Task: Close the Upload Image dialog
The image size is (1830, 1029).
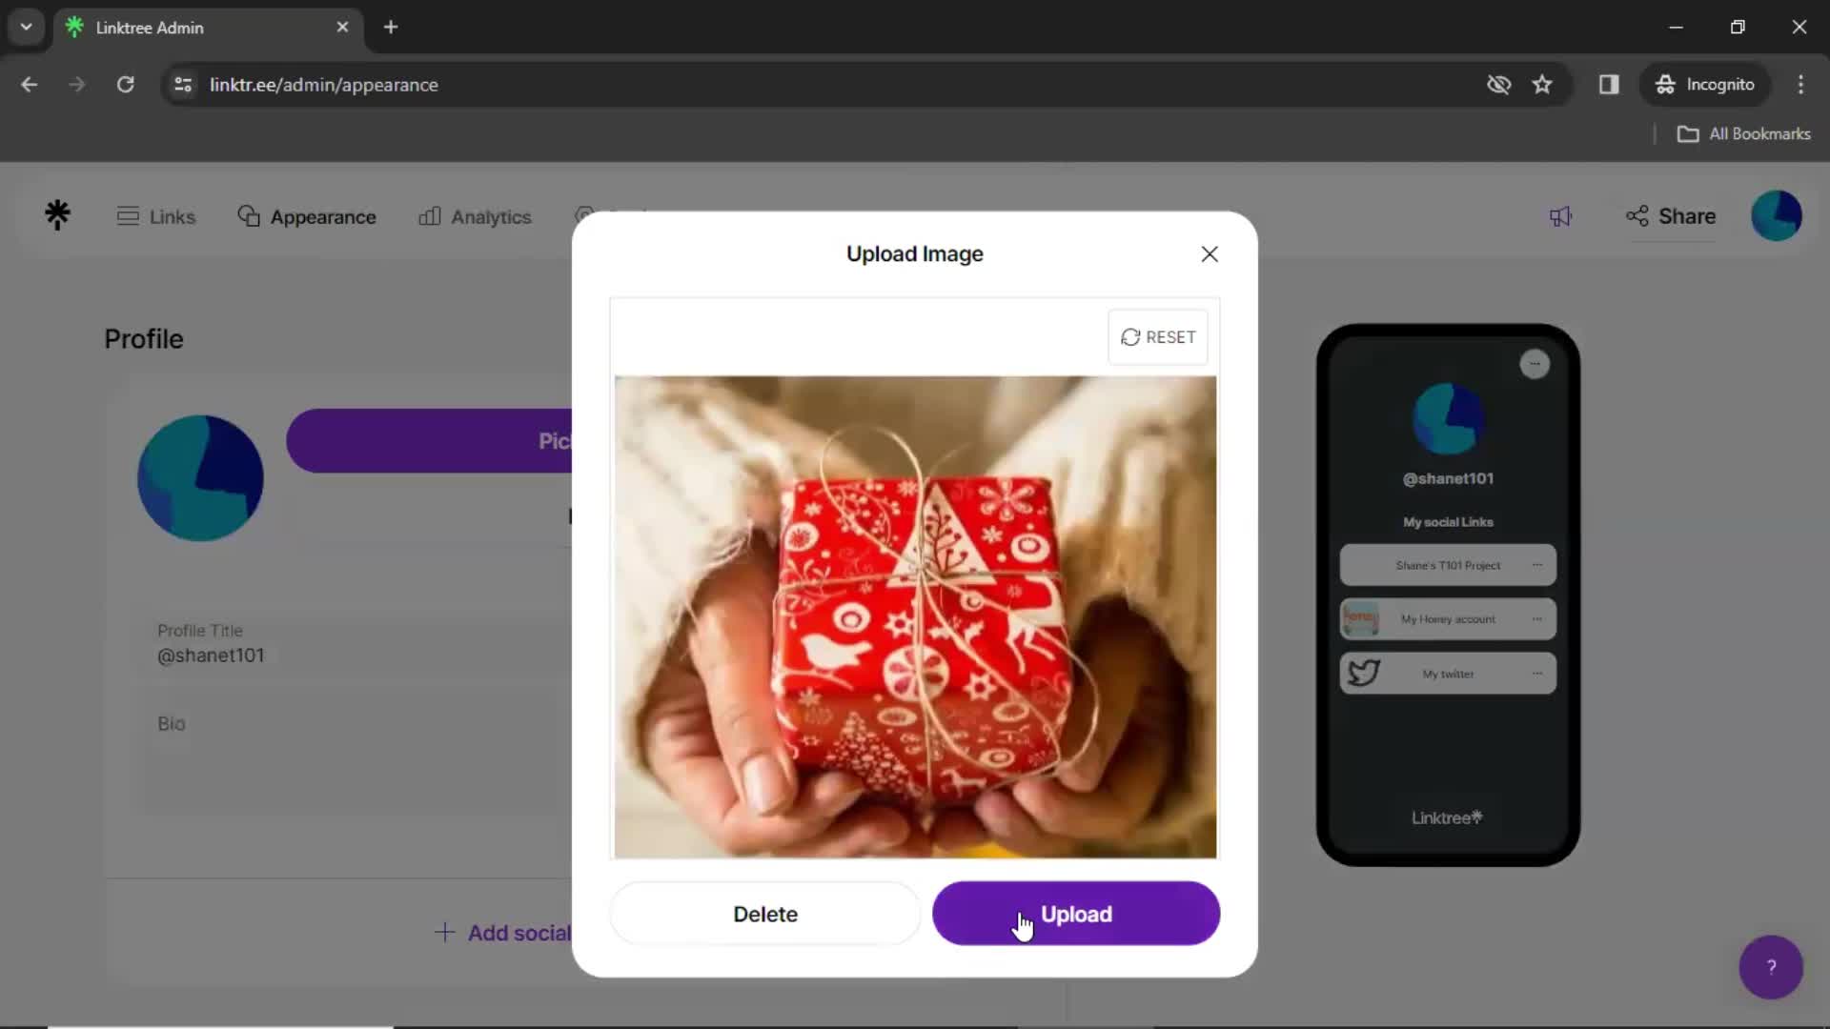Action: 1210,253
